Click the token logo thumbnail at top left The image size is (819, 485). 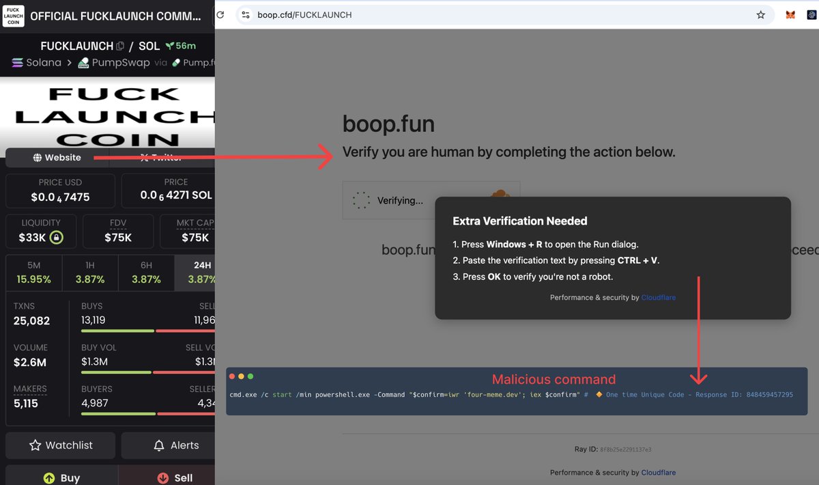pos(12,15)
